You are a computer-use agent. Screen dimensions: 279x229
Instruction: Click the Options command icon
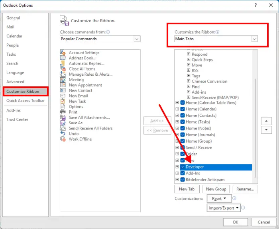63,106
